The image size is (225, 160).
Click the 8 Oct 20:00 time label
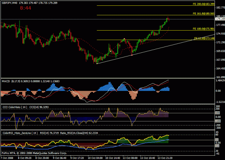point(43,158)
